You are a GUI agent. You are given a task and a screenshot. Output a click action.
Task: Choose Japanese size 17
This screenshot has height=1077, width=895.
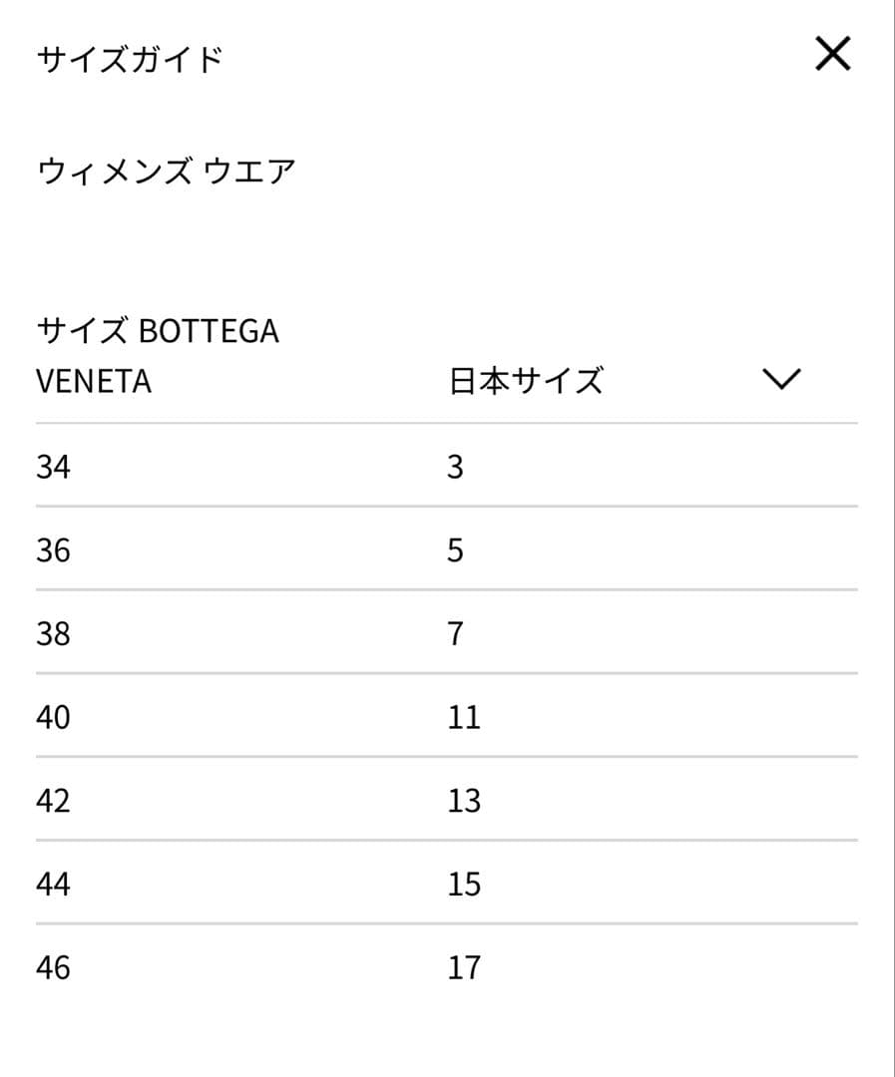[x=463, y=965]
